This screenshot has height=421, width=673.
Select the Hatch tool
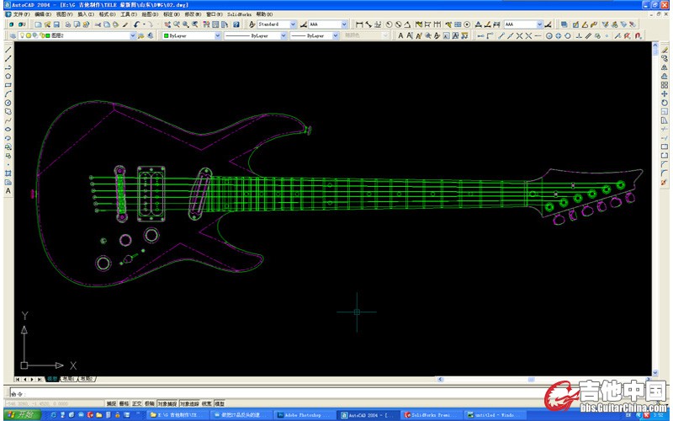pos(8,173)
